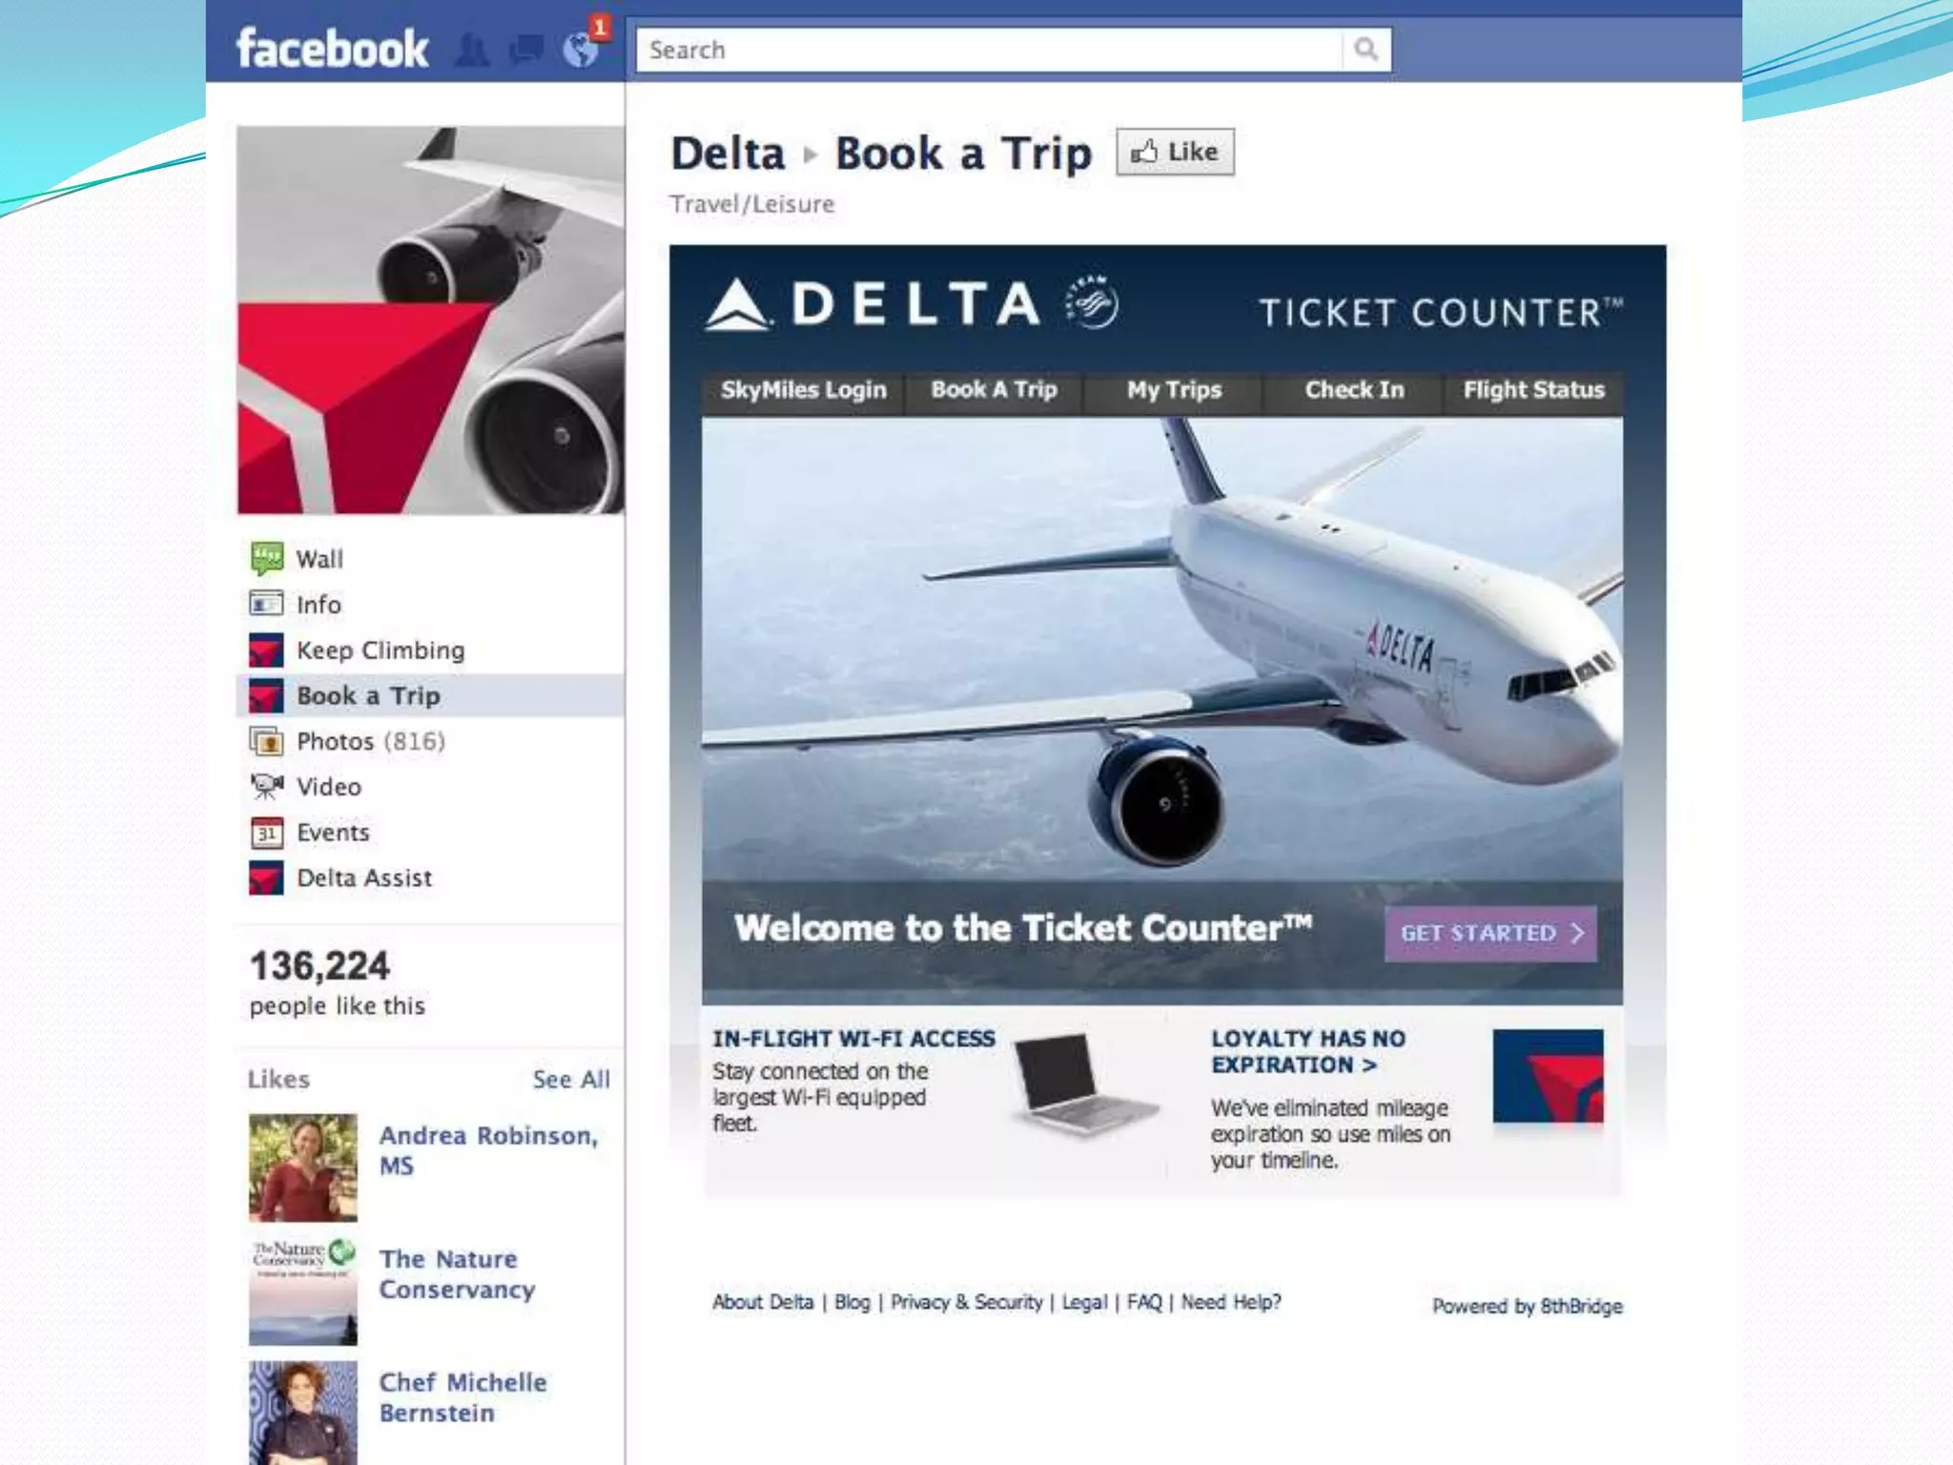The image size is (1953, 1465).
Task: Click the Video camera sidebar icon
Action: click(266, 787)
